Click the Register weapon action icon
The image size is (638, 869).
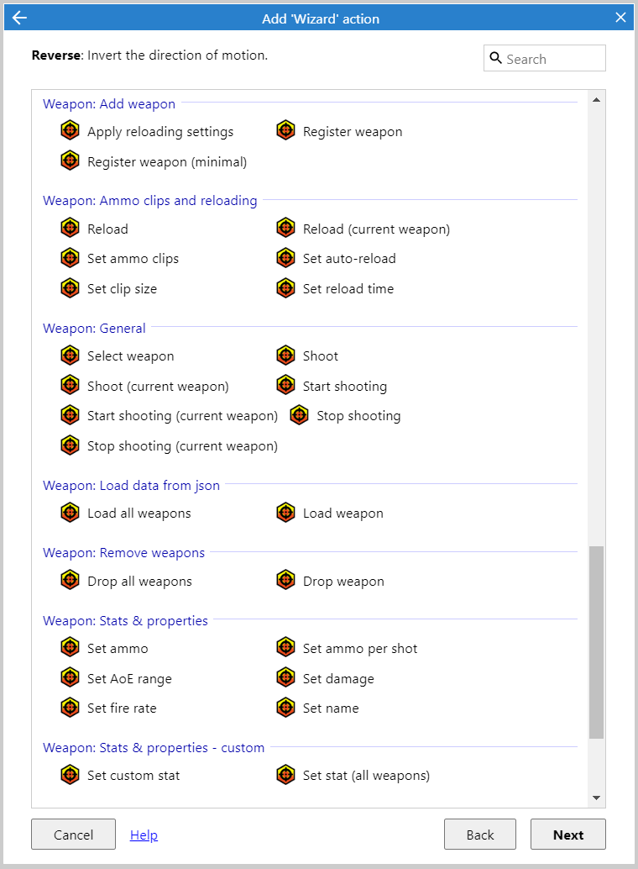click(286, 131)
